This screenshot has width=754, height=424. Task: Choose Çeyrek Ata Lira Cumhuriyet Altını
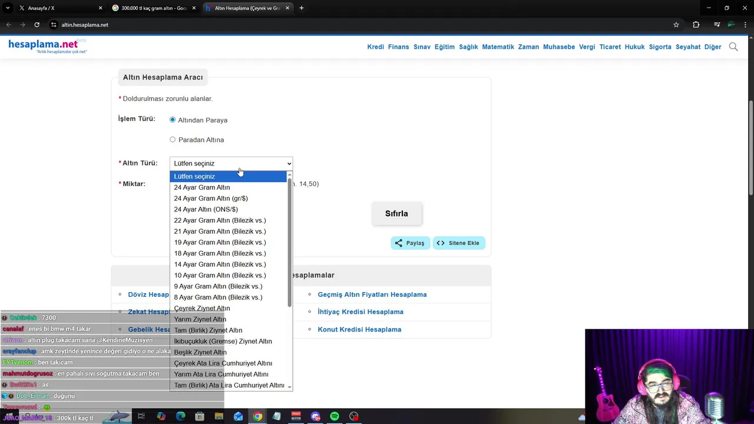[x=228, y=363]
